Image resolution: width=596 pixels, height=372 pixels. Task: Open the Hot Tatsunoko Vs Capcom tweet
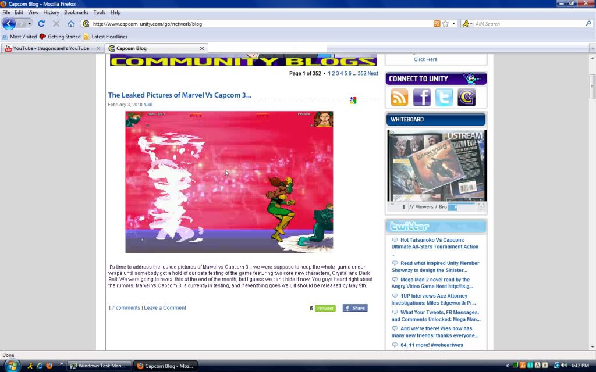coord(435,244)
